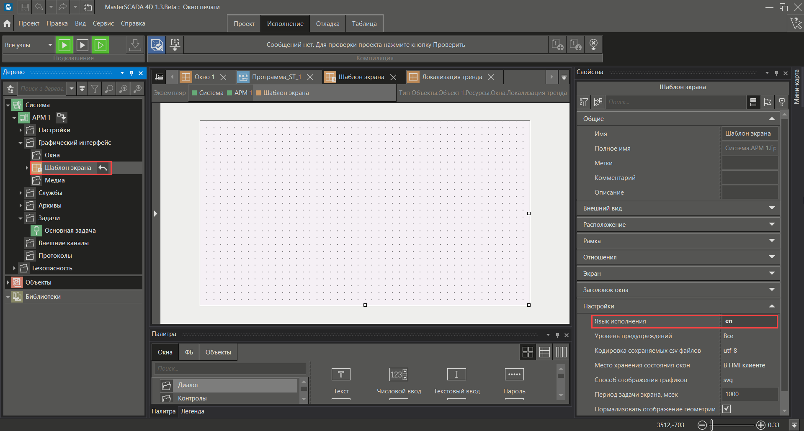Open the Все узлы dropdown
804x431 pixels.
click(x=50, y=45)
